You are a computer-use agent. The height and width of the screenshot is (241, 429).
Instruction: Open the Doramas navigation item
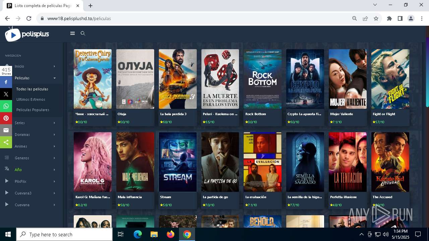tap(22, 135)
